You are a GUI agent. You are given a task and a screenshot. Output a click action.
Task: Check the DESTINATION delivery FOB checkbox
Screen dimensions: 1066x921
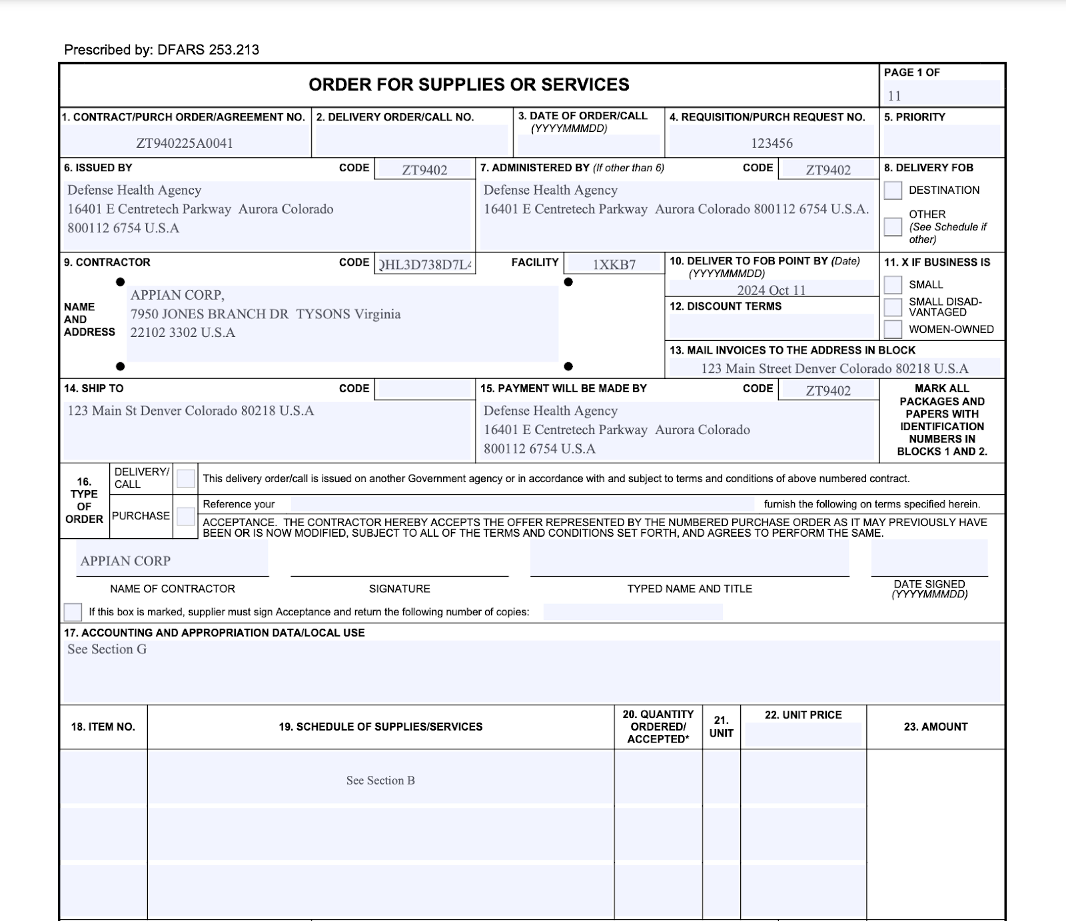[x=893, y=190]
